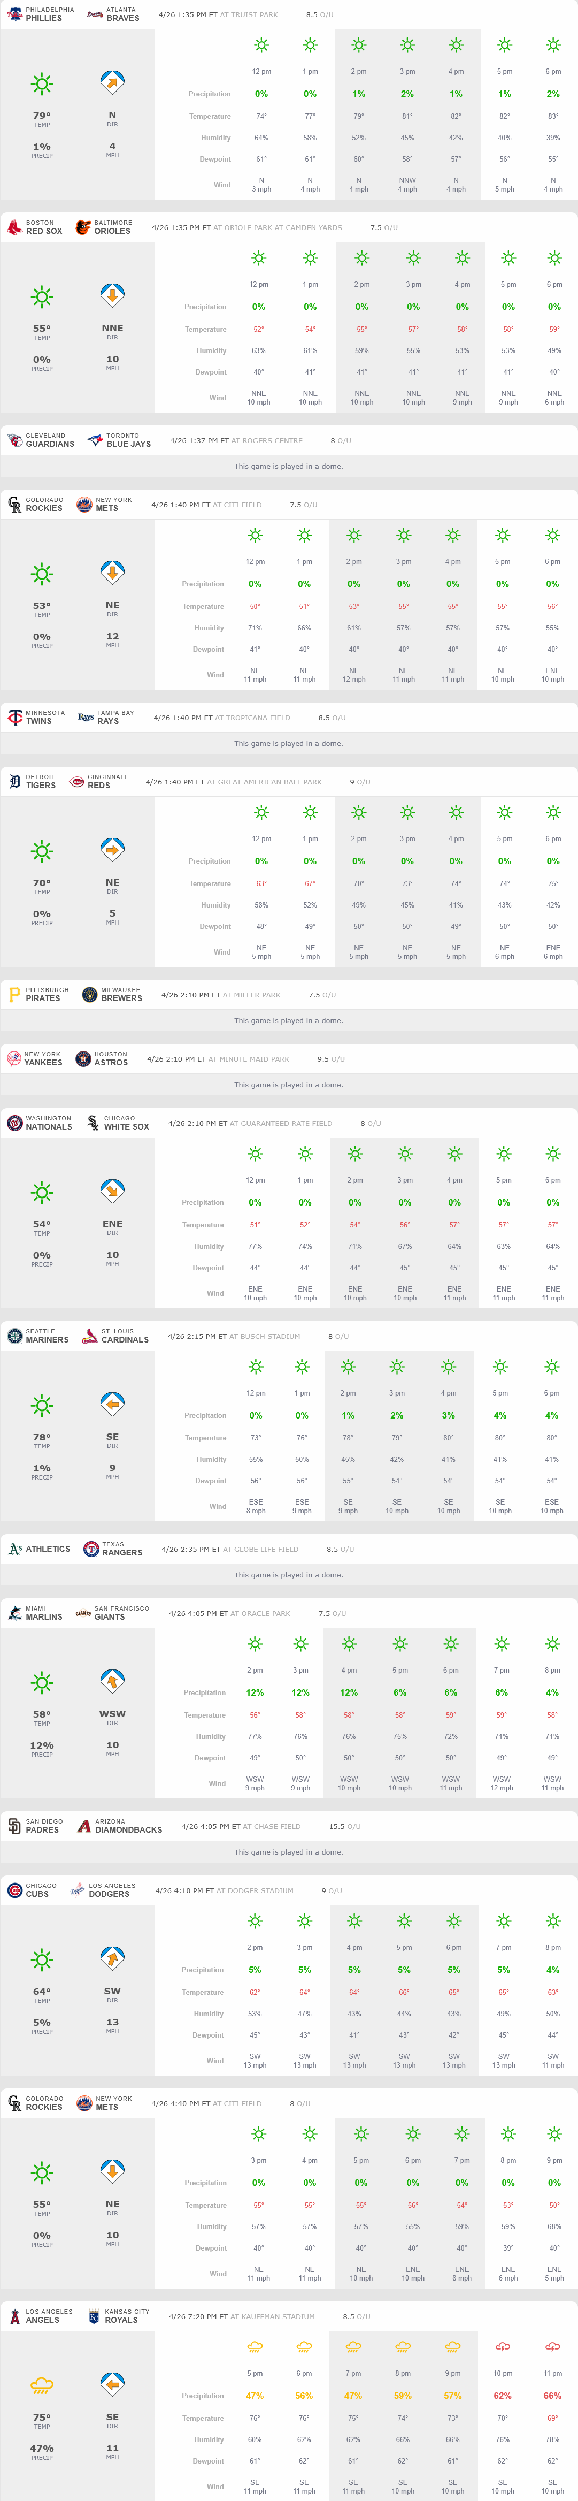Open the Chicago White Sox team link
The image size is (578, 2501).
point(126,1123)
